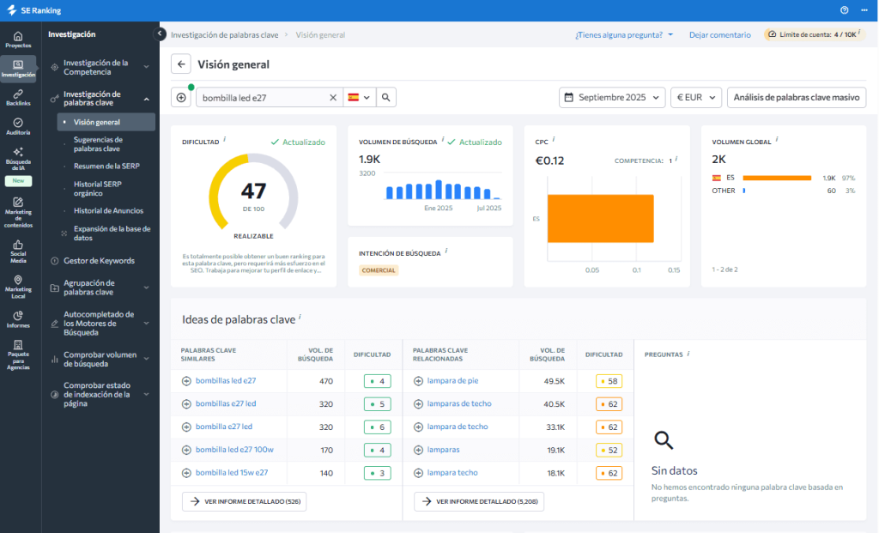879x533 pixels.
Task: Open Social Media sidebar icon
Action: (18, 251)
